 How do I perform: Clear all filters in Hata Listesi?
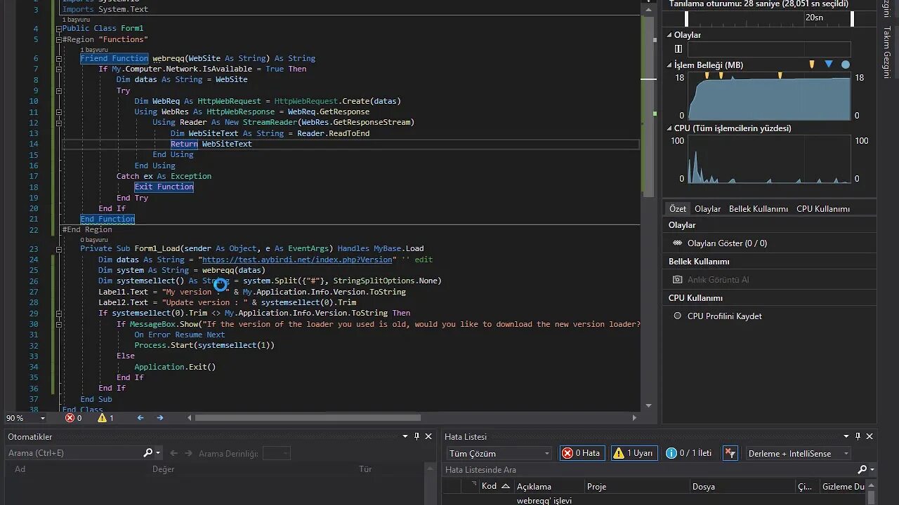[x=730, y=453]
